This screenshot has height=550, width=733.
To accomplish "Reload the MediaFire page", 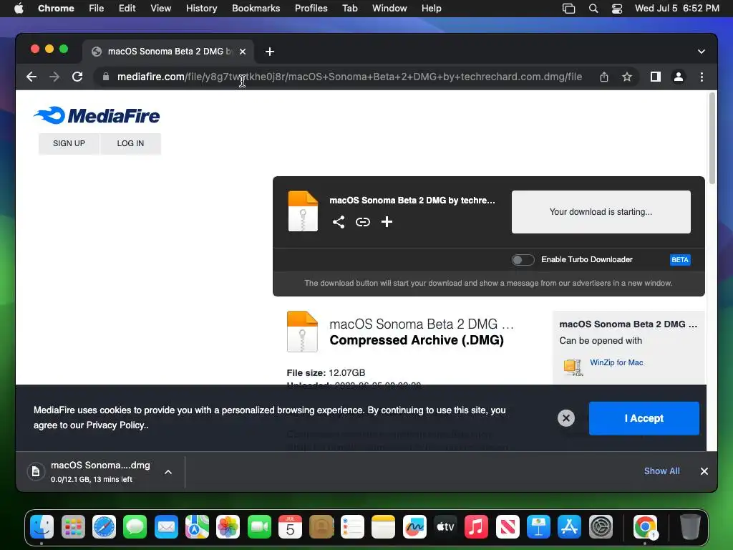I will [x=77, y=77].
